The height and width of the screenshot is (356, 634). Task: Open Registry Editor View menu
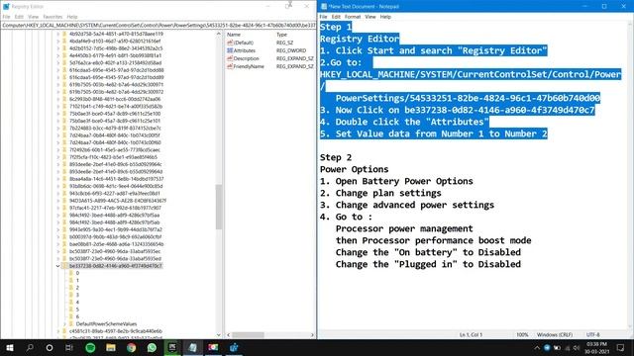pyautogui.click(x=33, y=17)
